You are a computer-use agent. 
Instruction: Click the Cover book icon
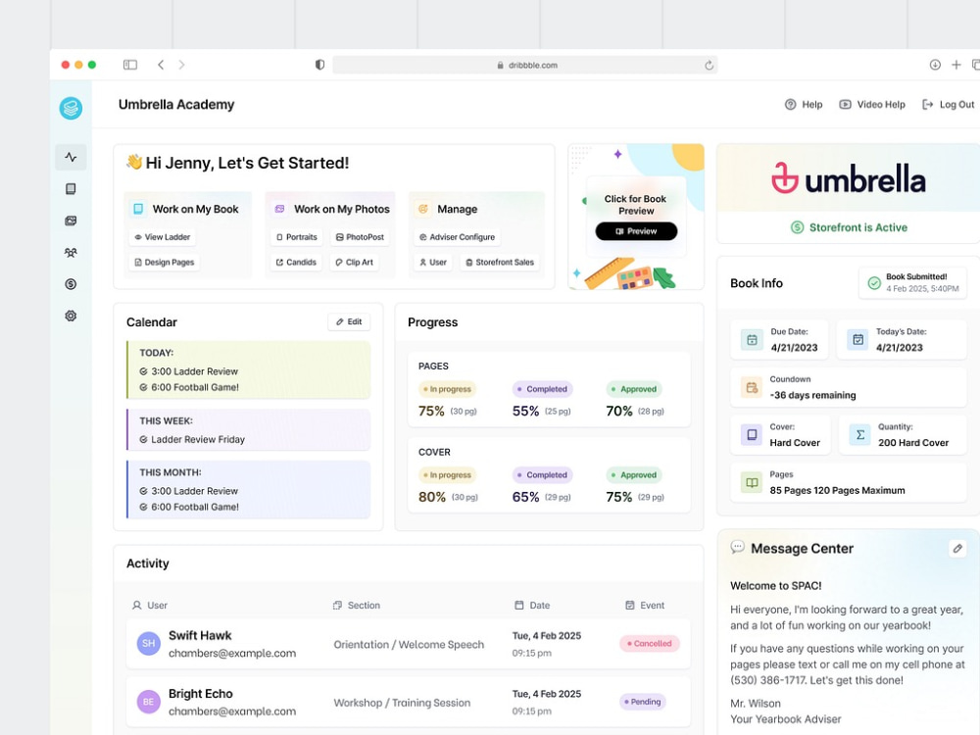(752, 434)
